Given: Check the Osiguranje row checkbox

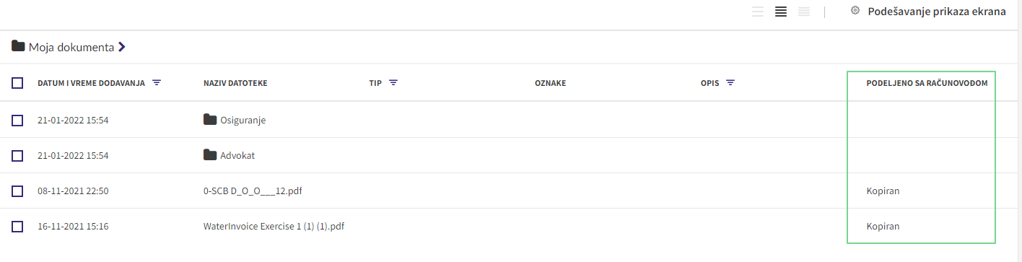Looking at the screenshot, I should coord(17,120).
